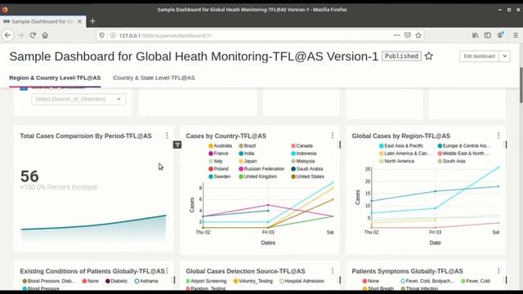523x294 pixels.
Task: Toggle Asthama legend entry in Existing Conditions
Action: coord(146,281)
